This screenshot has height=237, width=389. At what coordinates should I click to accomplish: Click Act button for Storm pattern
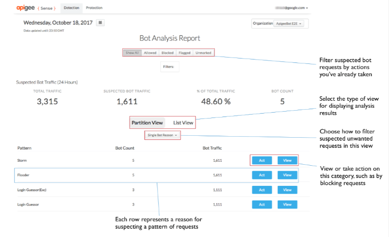pyautogui.click(x=262, y=160)
